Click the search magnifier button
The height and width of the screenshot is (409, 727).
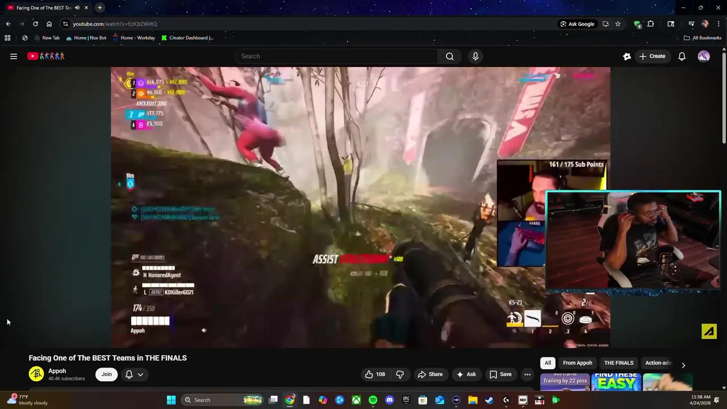450,56
